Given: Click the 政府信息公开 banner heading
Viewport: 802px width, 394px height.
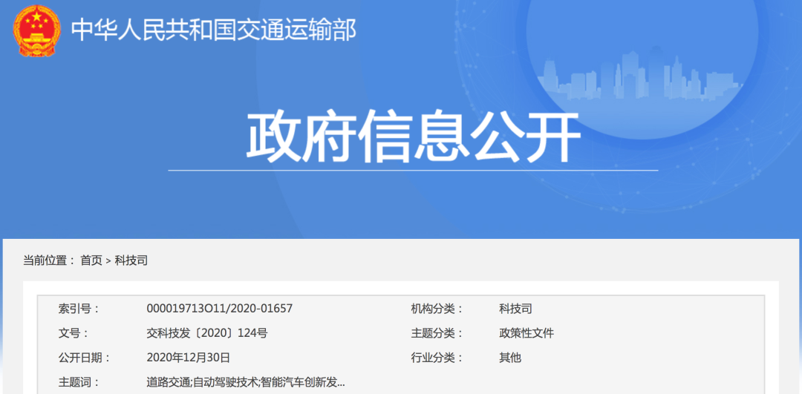Looking at the screenshot, I should [x=414, y=138].
